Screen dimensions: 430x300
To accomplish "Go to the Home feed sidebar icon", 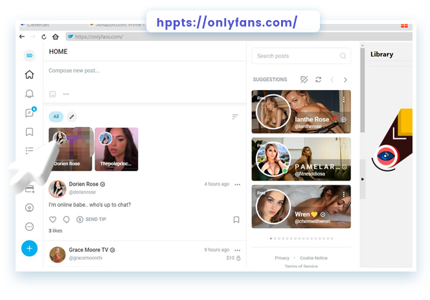I will (x=29, y=75).
